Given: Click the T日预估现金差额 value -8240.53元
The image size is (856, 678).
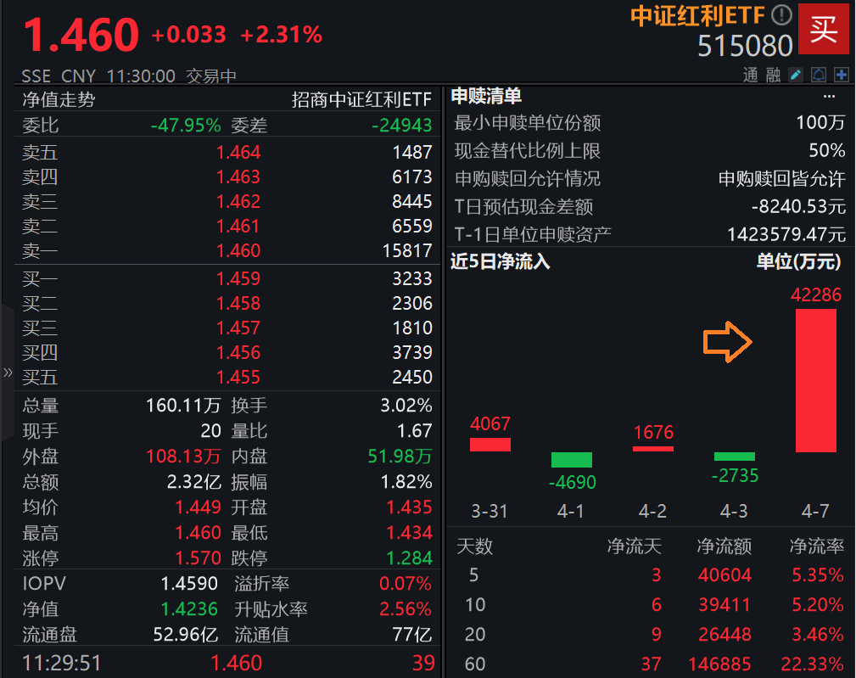Looking at the screenshot, I should (798, 207).
